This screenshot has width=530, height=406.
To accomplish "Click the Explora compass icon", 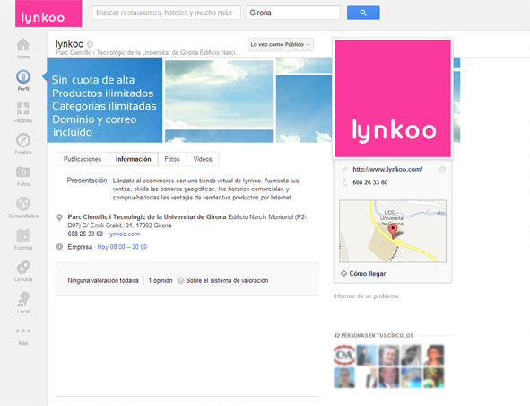I will click(x=23, y=140).
